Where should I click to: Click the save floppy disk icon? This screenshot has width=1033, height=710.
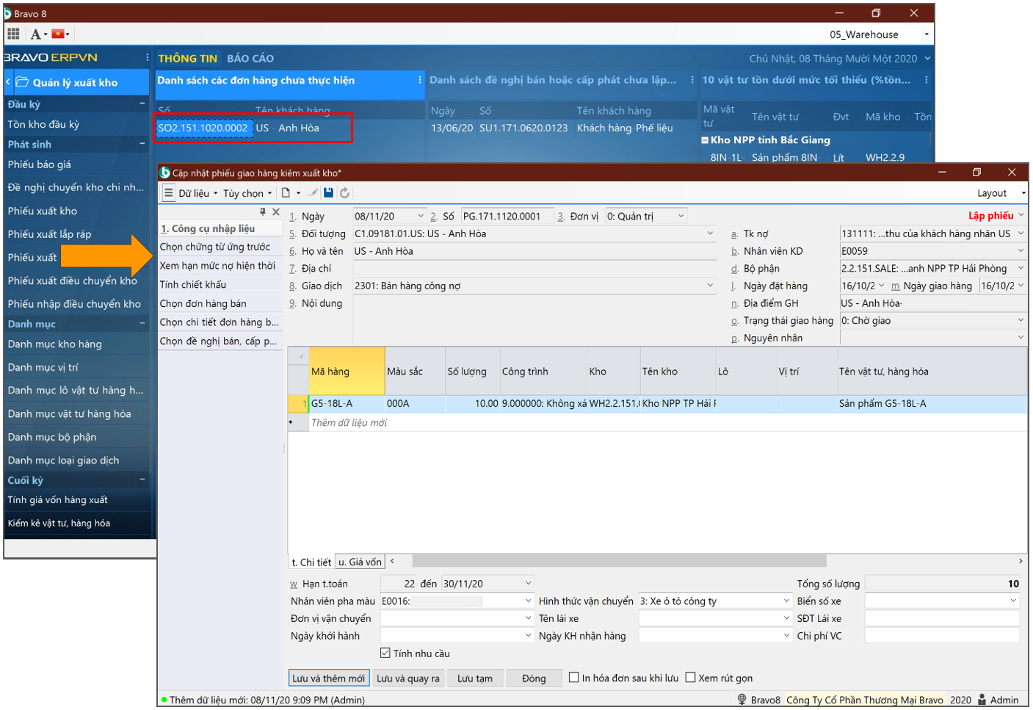pos(328,193)
